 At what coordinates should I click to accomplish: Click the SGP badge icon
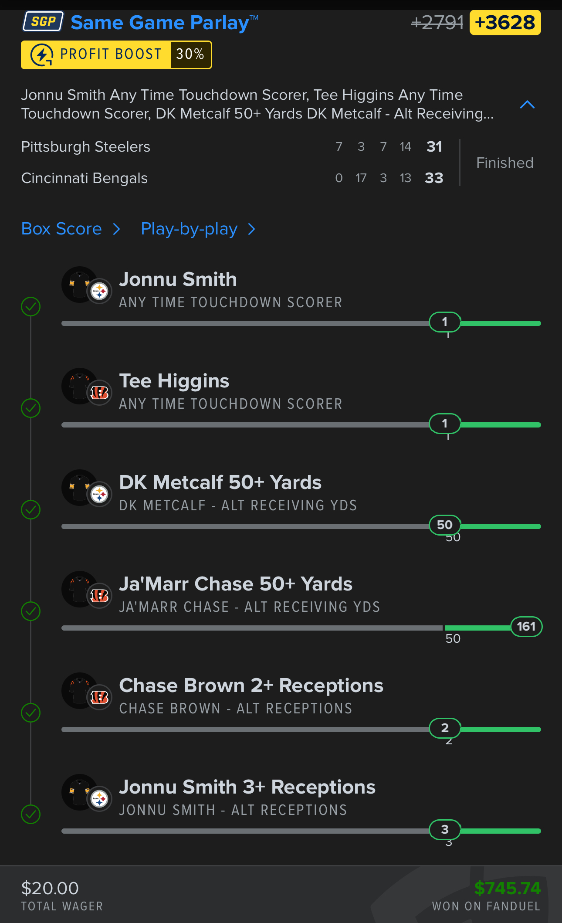43,22
